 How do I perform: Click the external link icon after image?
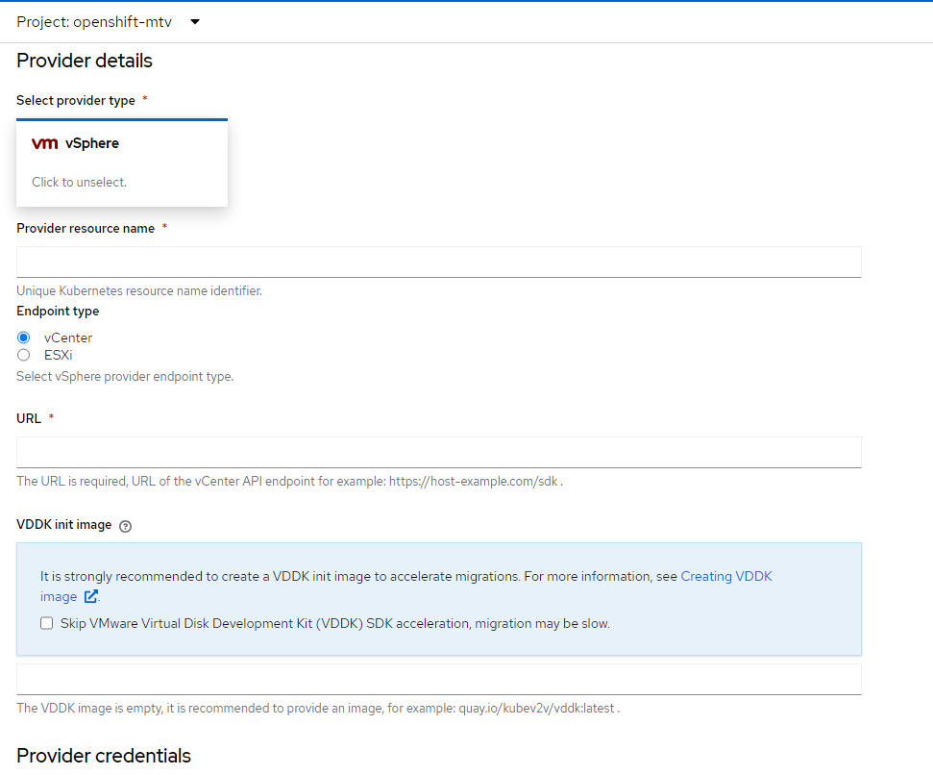[90, 596]
